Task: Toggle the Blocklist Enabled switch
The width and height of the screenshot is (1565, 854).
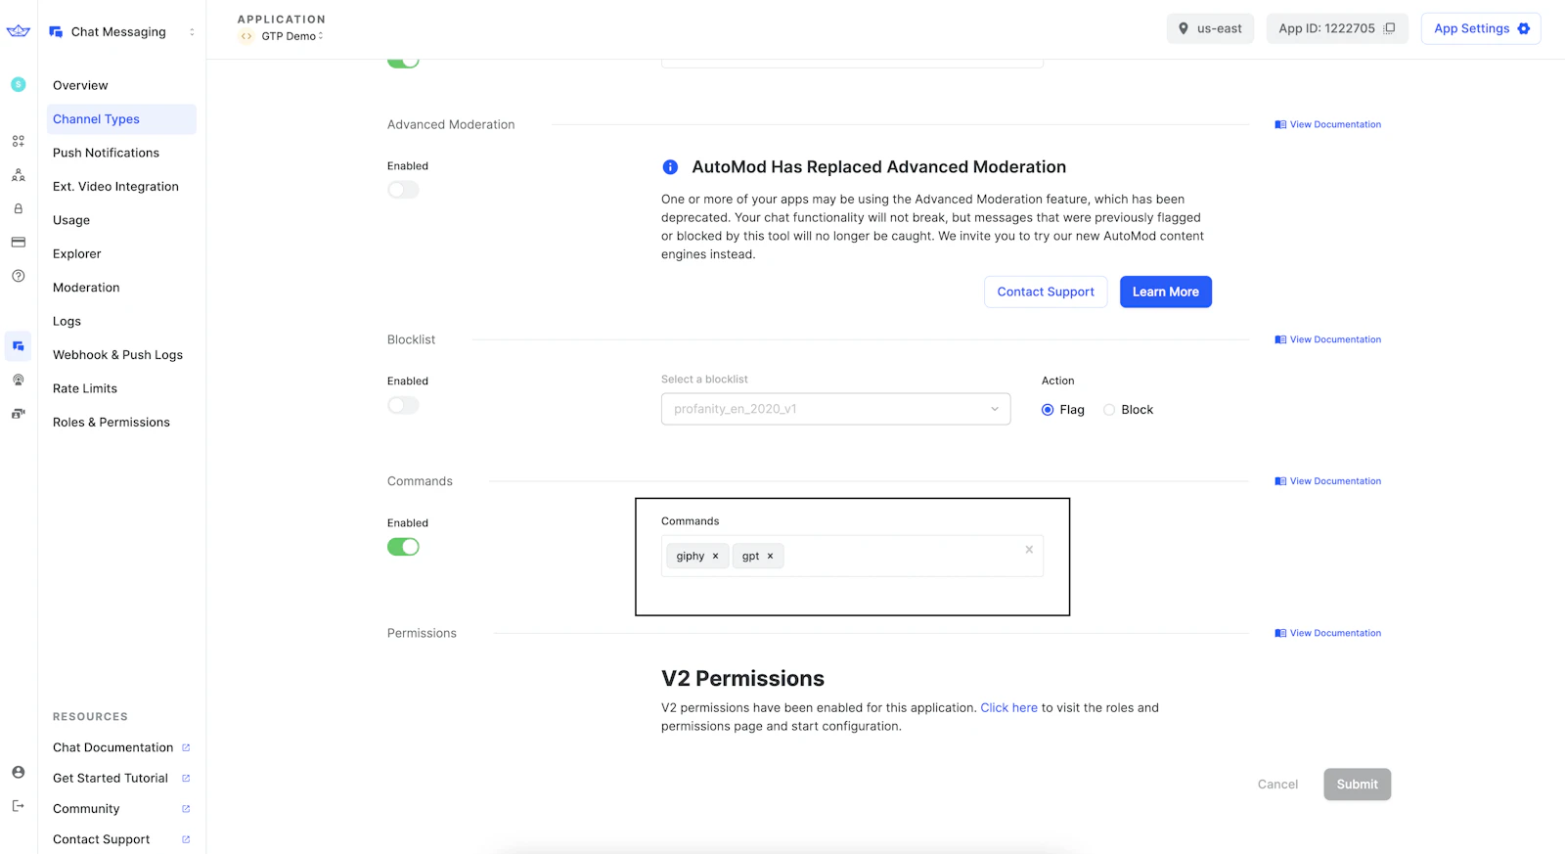Action: pos(403,405)
